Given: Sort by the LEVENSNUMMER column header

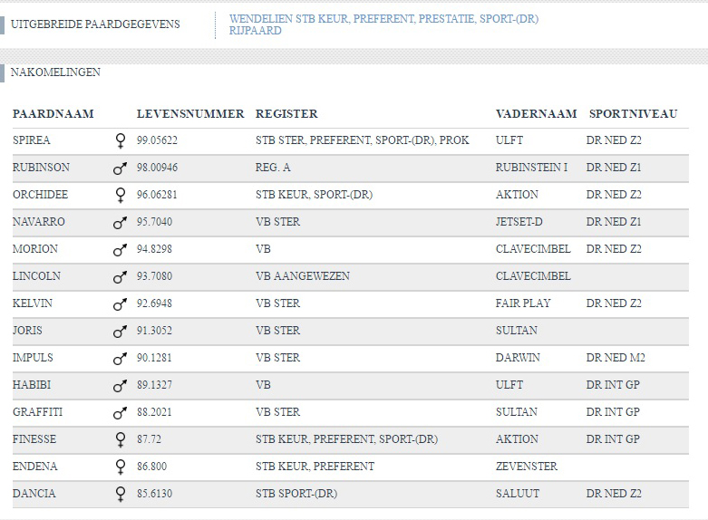Looking at the screenshot, I should 190,114.
